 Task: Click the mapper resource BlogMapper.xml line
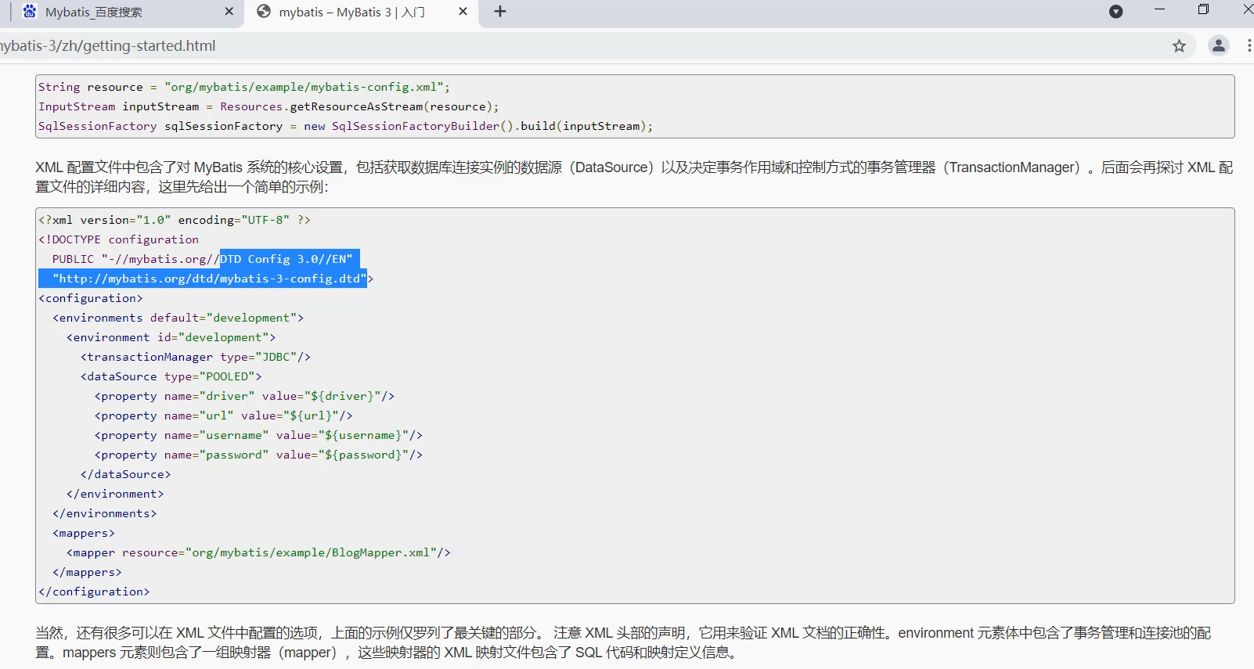tap(259, 552)
